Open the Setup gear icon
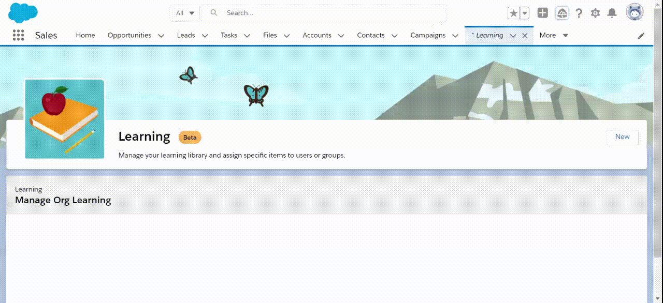 click(x=596, y=13)
